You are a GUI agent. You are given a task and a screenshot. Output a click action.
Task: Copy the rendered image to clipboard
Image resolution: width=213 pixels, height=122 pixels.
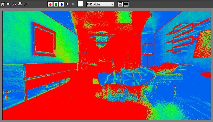pyautogui.click(x=8, y=4)
